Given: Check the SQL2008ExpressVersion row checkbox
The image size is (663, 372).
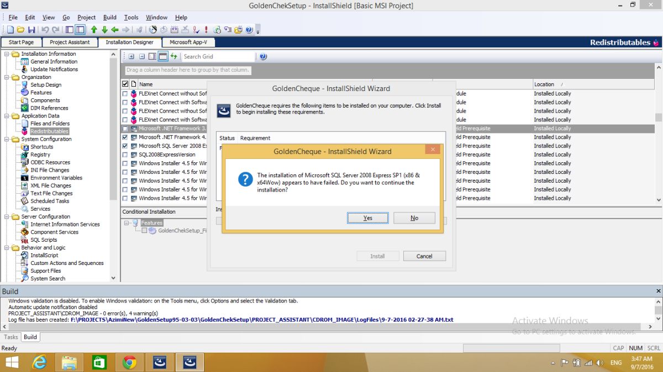Looking at the screenshot, I should (125, 155).
